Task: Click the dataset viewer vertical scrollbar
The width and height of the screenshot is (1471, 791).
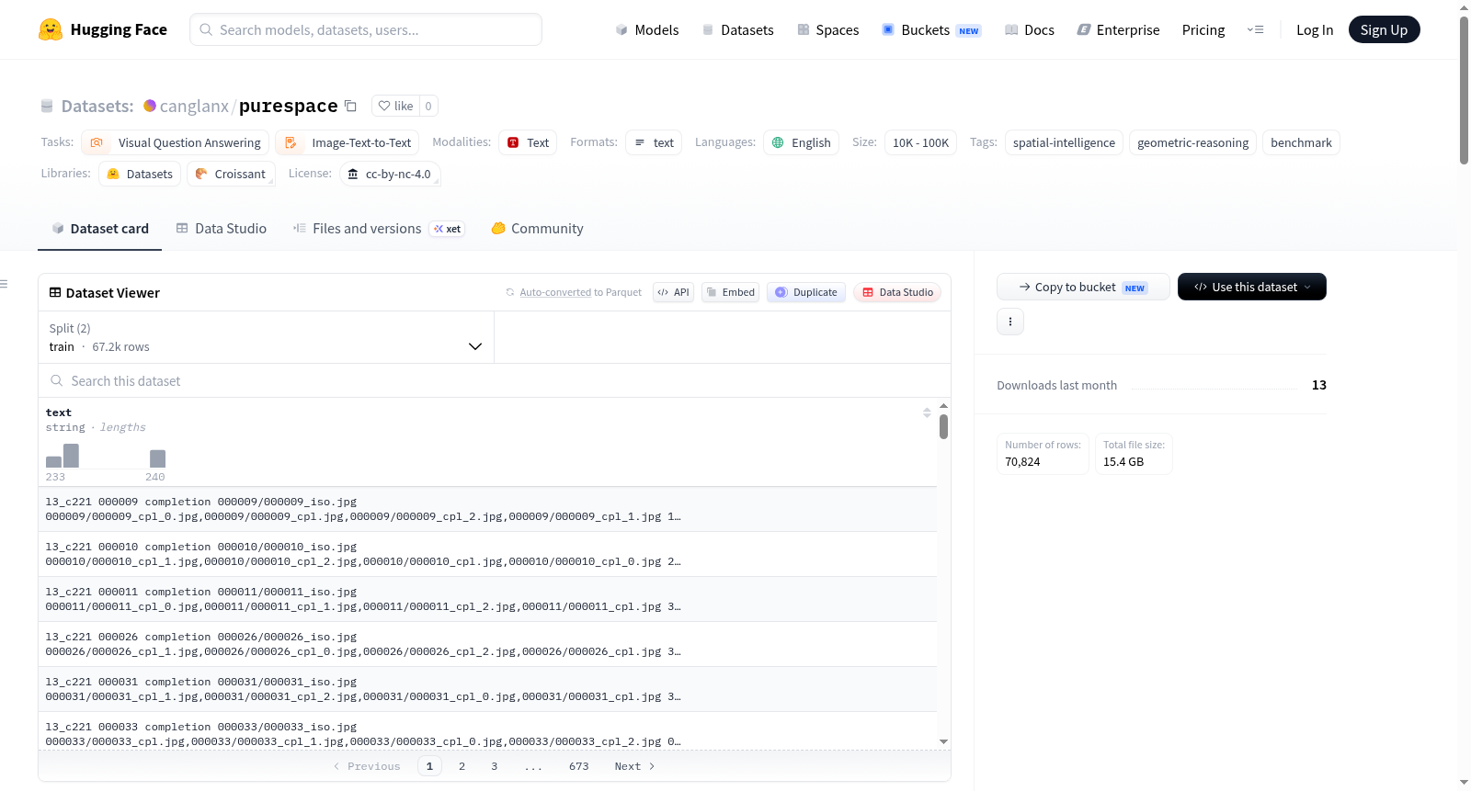Action: 943,427
